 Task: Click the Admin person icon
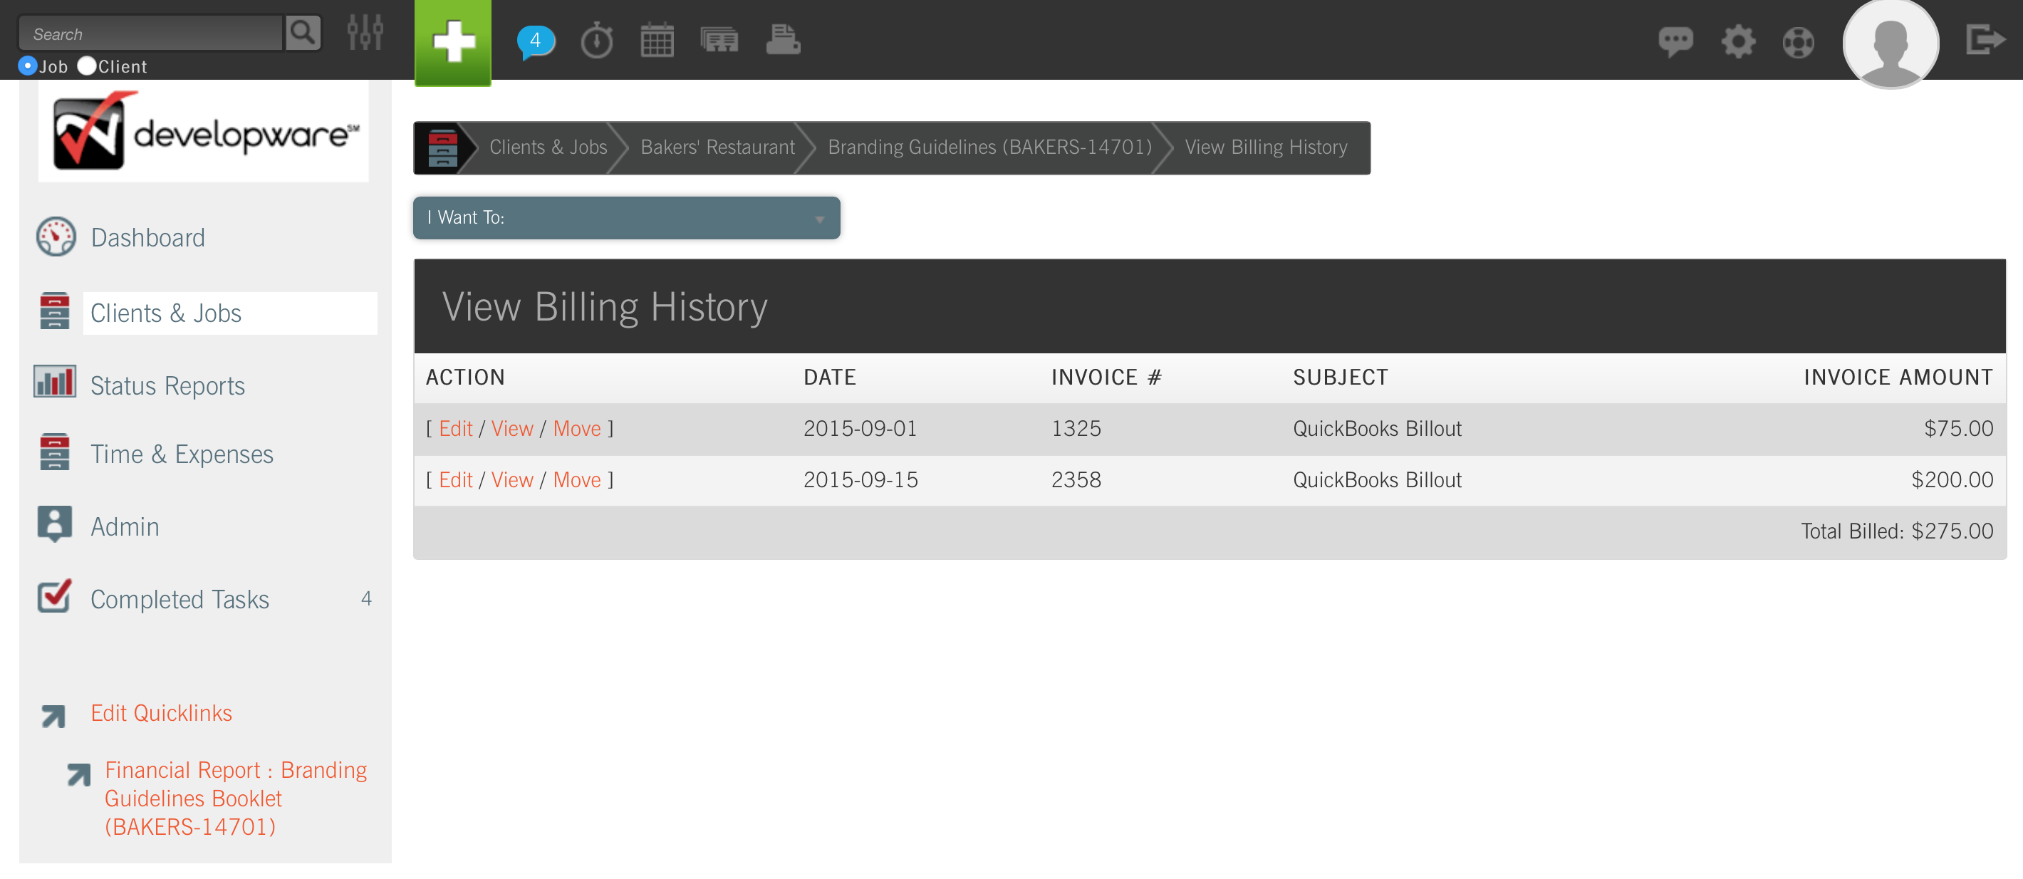pos(54,524)
